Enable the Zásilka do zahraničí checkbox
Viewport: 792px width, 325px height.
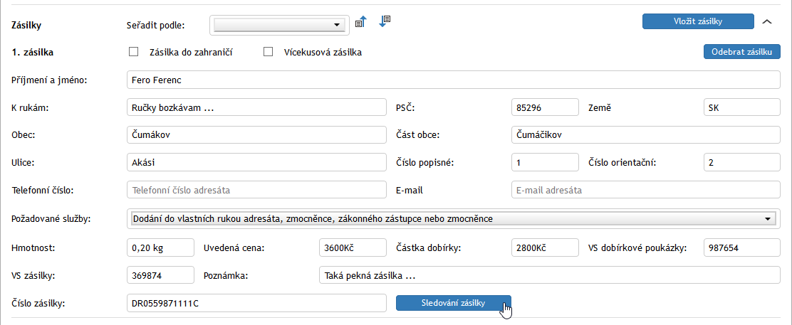coord(132,52)
